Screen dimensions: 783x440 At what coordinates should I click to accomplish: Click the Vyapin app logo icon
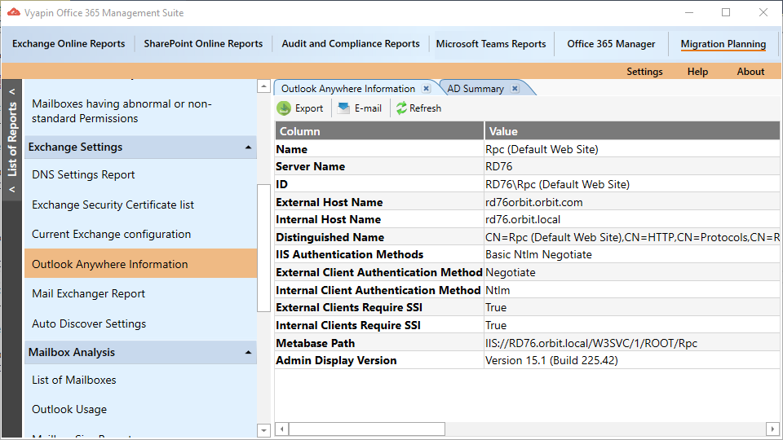click(13, 13)
